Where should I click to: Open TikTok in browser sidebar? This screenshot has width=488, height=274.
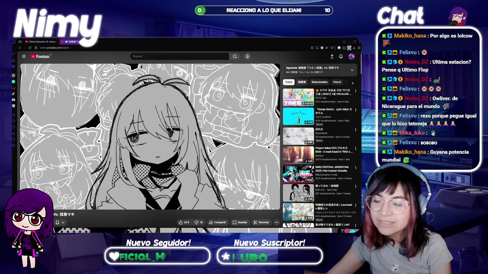(x=13, y=94)
